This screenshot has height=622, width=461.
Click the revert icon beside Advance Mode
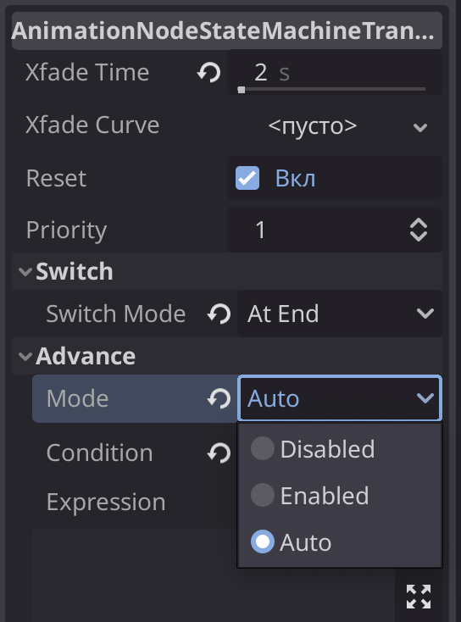click(x=219, y=398)
